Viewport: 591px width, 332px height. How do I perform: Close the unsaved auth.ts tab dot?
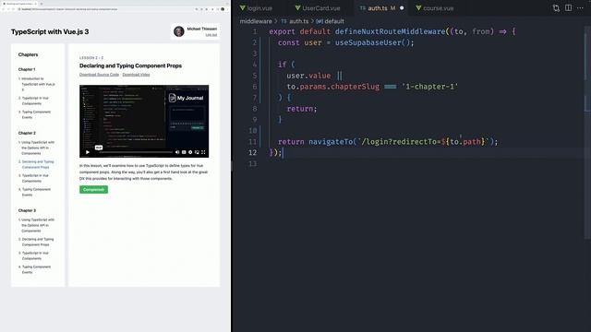point(402,8)
